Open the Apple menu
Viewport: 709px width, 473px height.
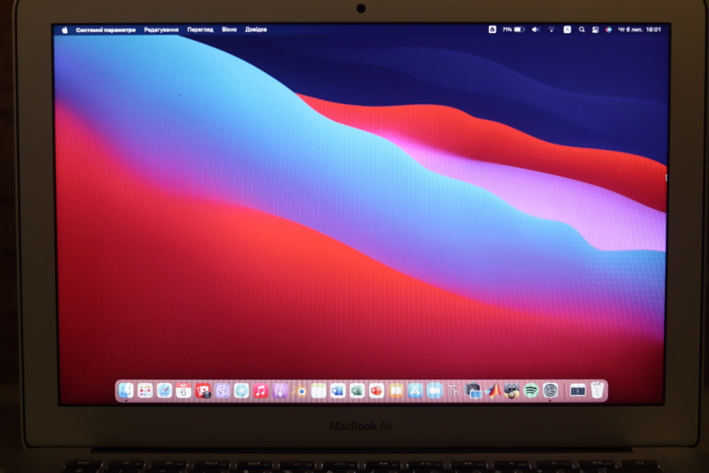(x=65, y=30)
